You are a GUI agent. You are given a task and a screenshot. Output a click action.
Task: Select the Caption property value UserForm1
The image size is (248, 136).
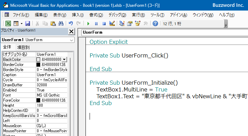(52, 74)
